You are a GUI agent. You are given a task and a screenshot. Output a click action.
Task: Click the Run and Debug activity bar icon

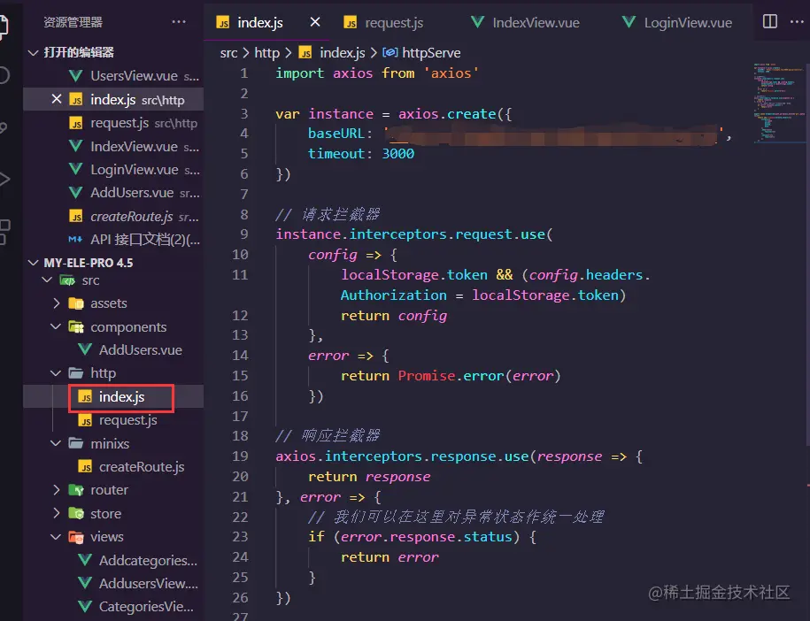[4, 179]
